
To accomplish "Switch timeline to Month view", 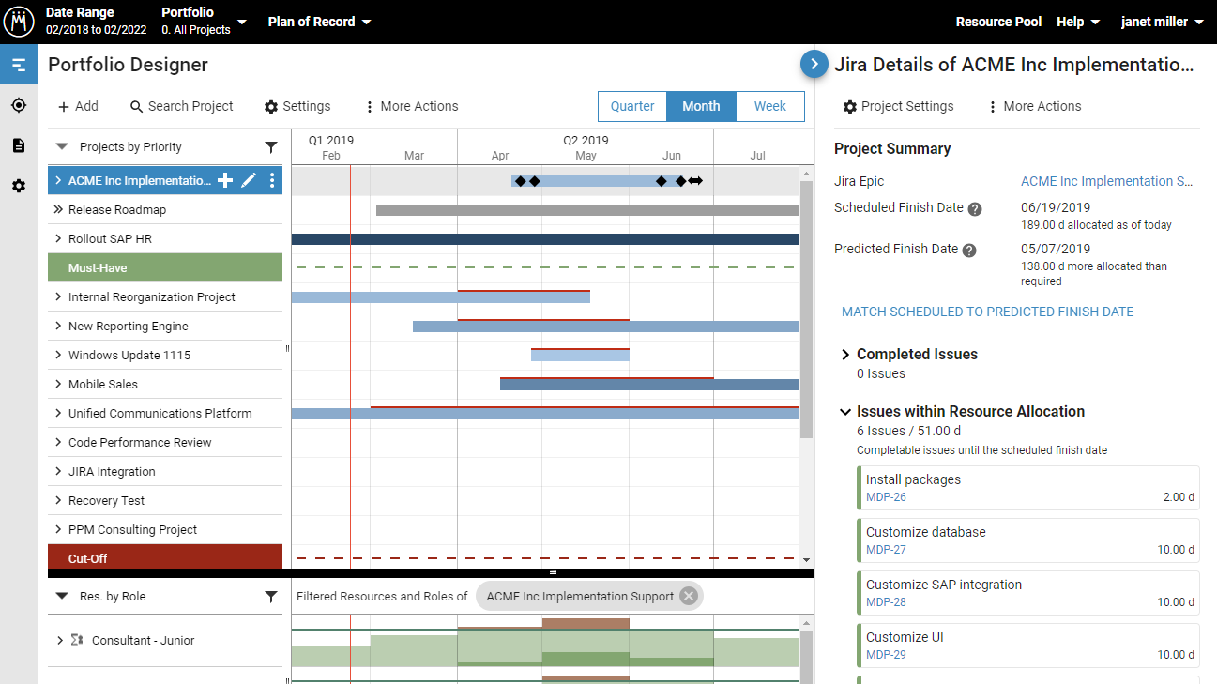I will click(x=701, y=106).
